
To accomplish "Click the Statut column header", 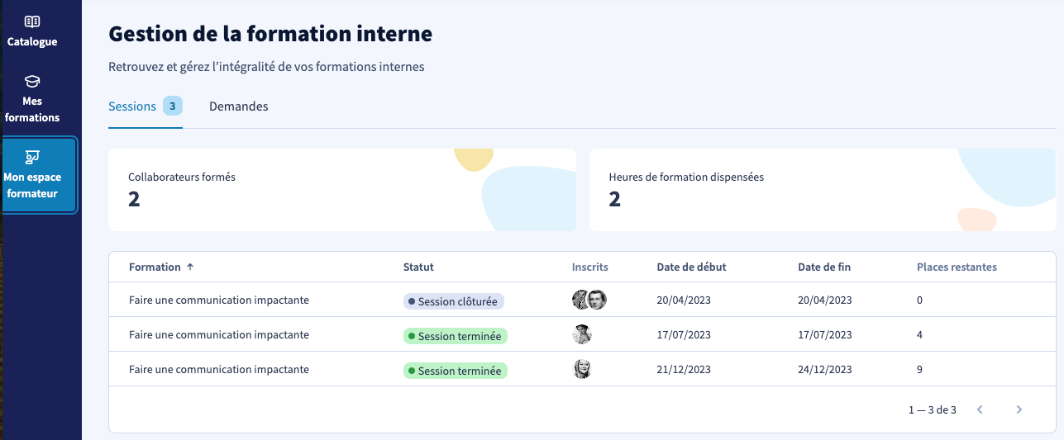I will pos(418,267).
